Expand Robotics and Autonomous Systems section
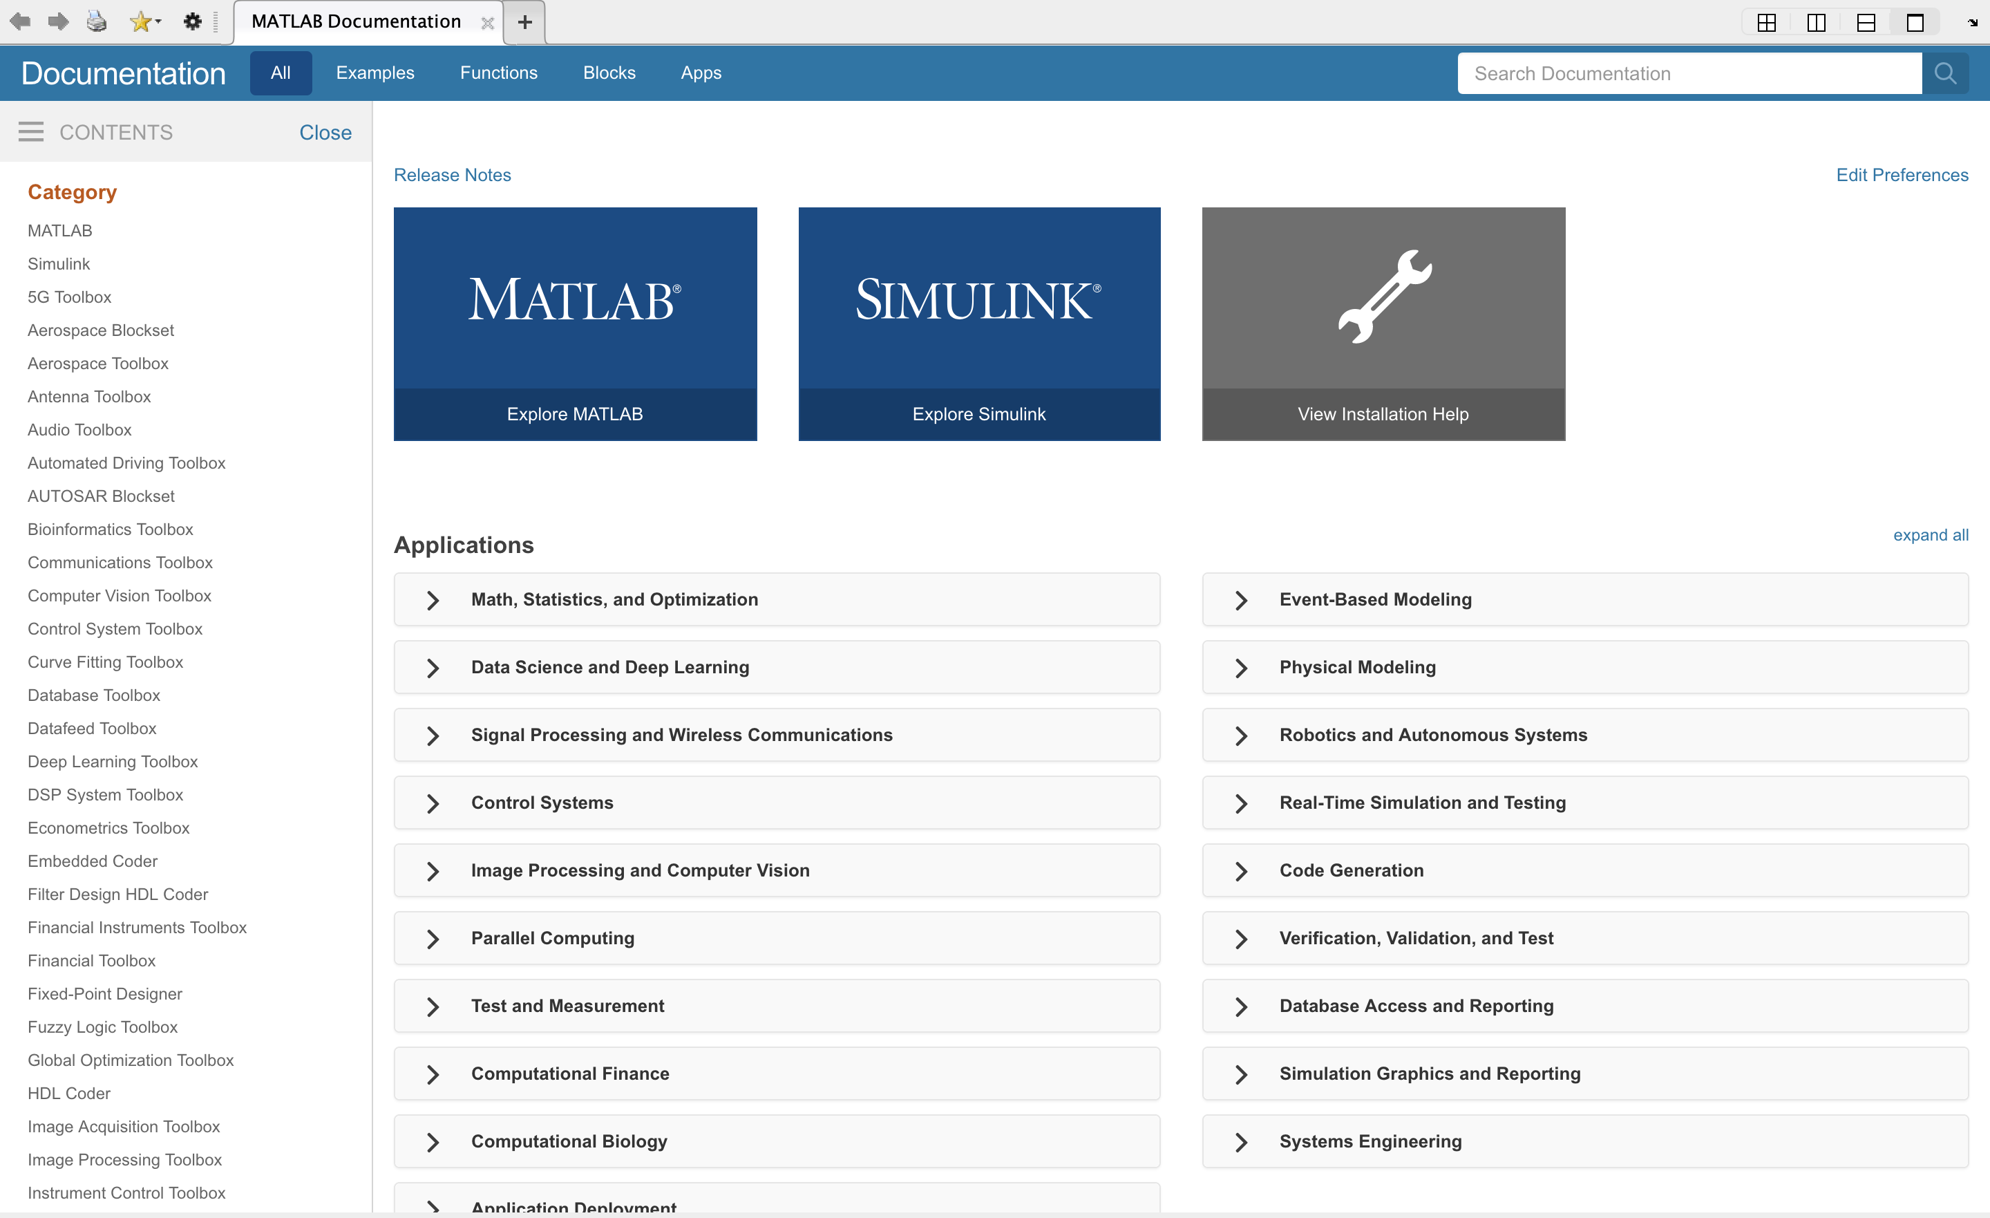The width and height of the screenshot is (1990, 1218). [1585, 736]
